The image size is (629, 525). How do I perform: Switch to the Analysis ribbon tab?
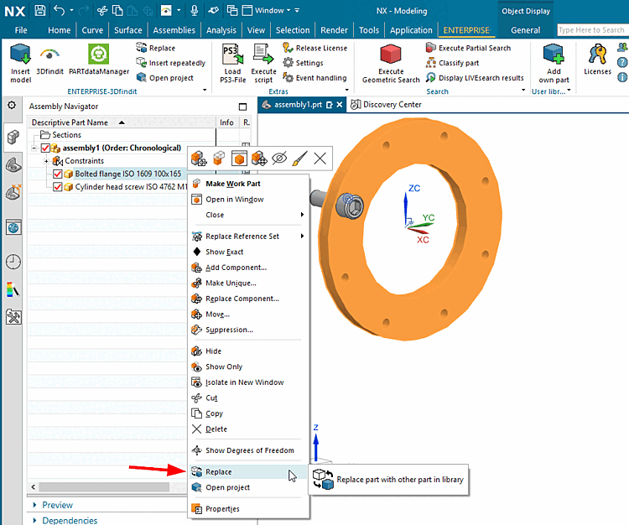(221, 30)
